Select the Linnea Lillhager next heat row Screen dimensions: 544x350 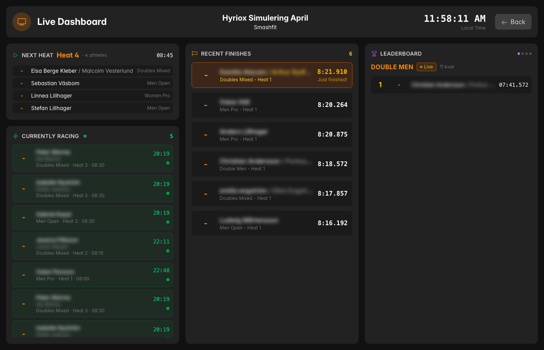[92, 96]
